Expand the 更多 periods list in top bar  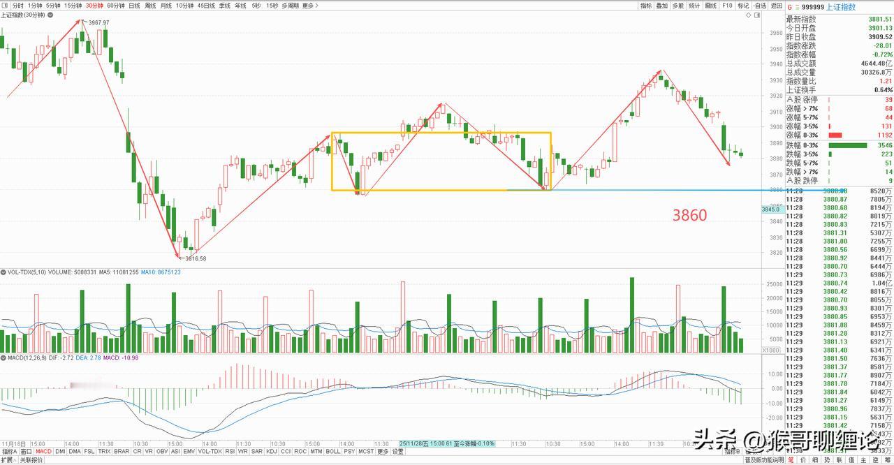point(311,6)
